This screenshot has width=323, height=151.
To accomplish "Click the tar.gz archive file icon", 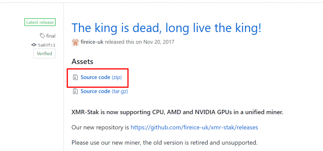I will (75, 91).
